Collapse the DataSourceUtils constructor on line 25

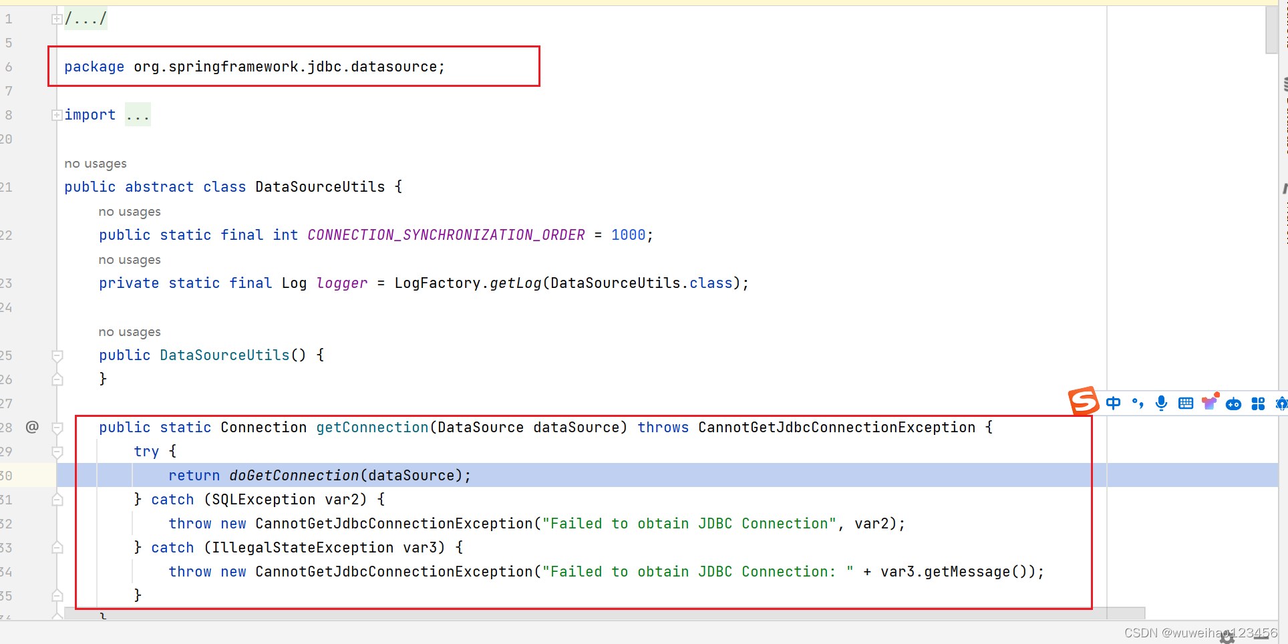tap(57, 355)
